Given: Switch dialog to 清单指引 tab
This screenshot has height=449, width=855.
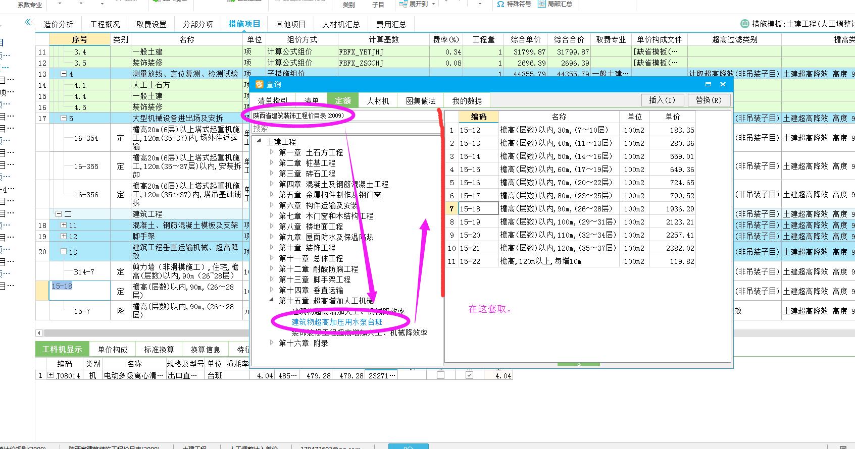Looking at the screenshot, I should 273,100.
